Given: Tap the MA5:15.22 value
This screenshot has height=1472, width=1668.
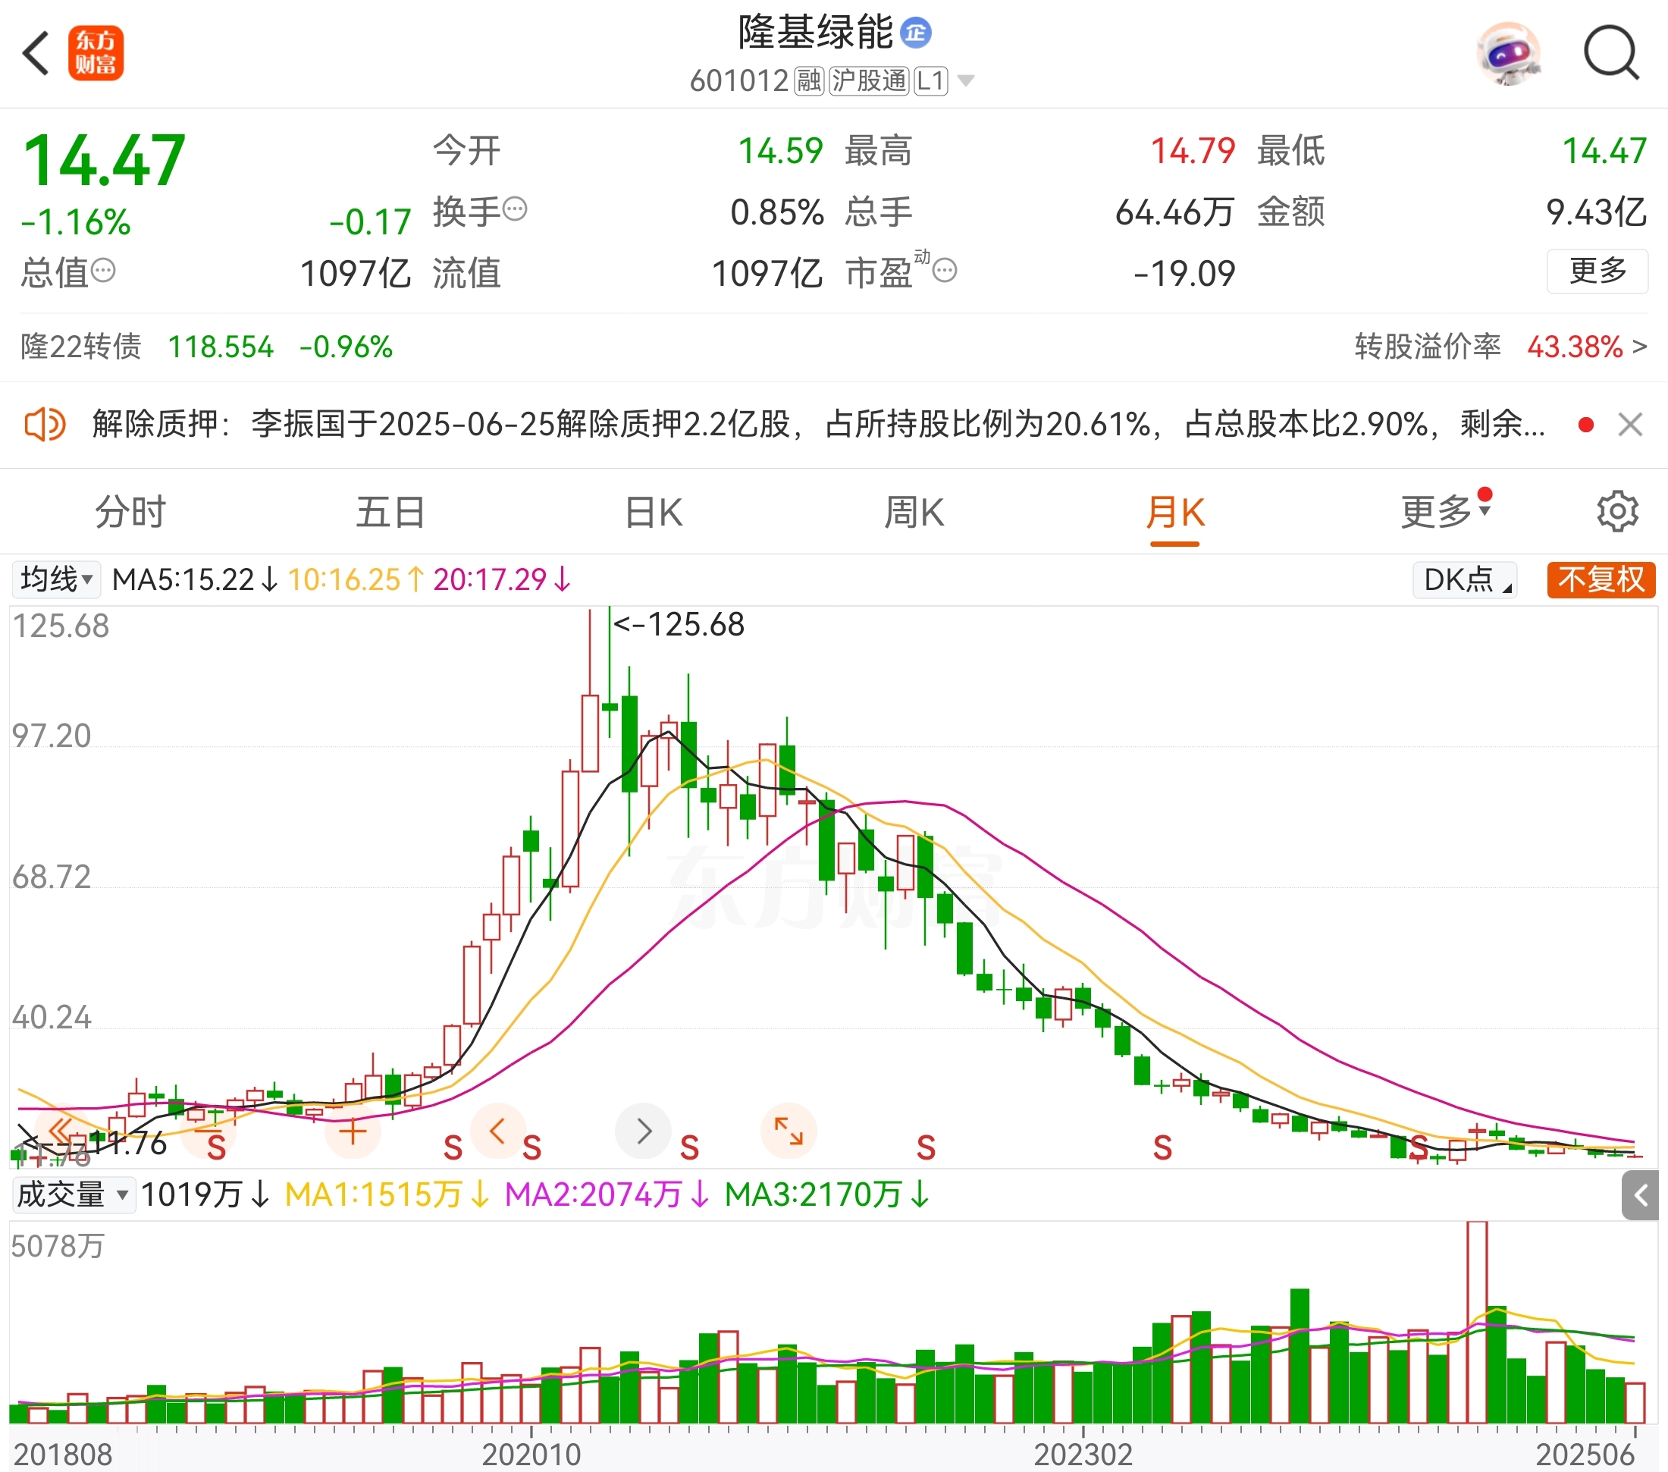Looking at the screenshot, I should click(x=195, y=579).
